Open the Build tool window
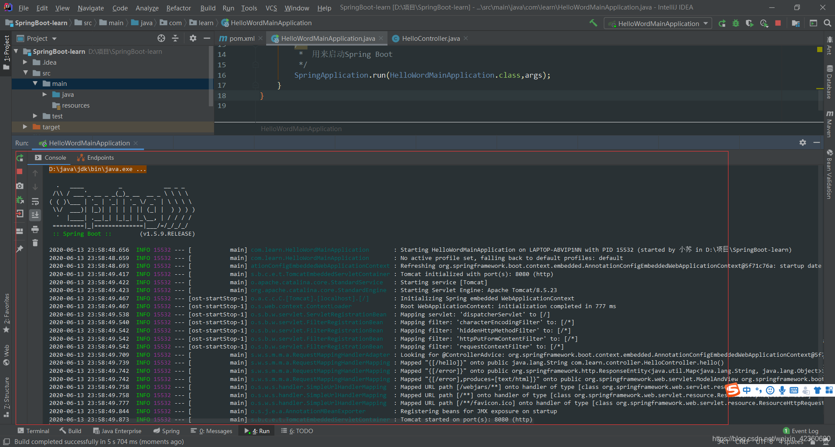 (70, 431)
